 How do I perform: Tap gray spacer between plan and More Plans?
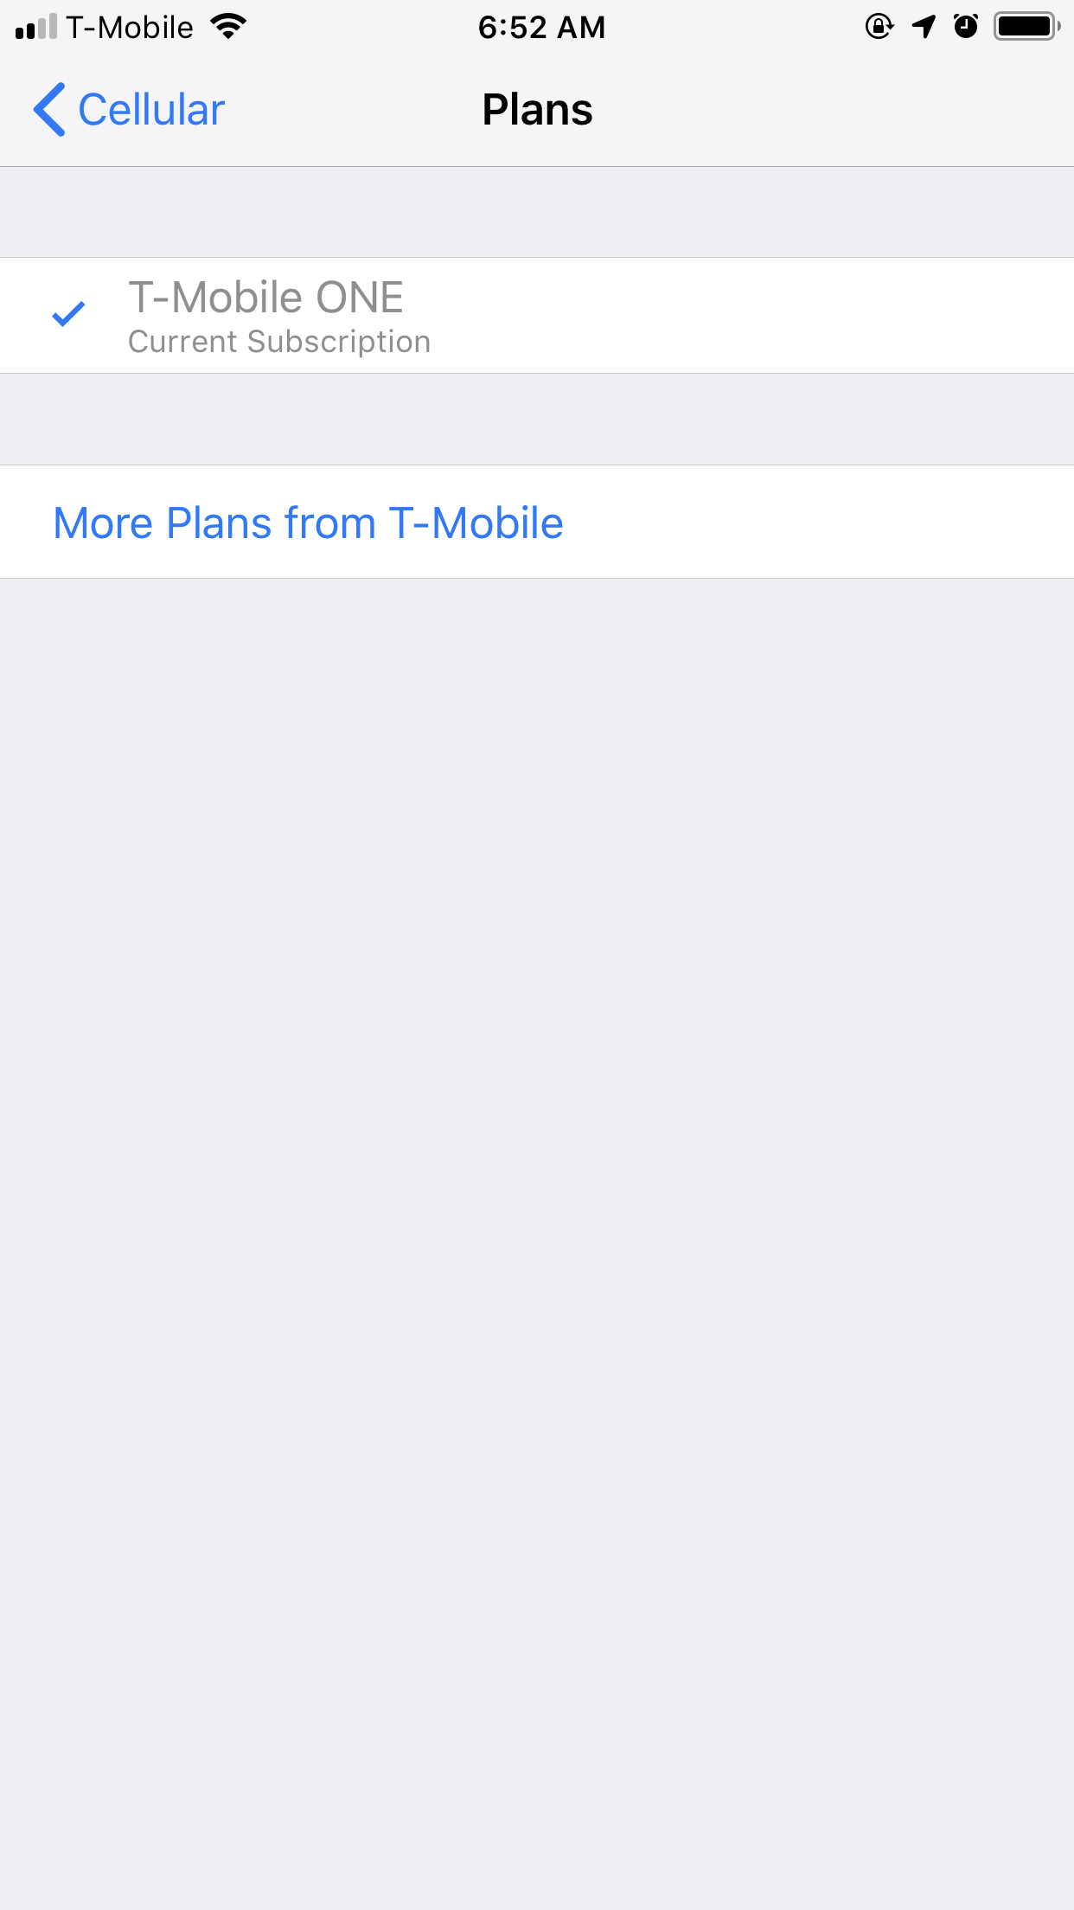click(537, 420)
